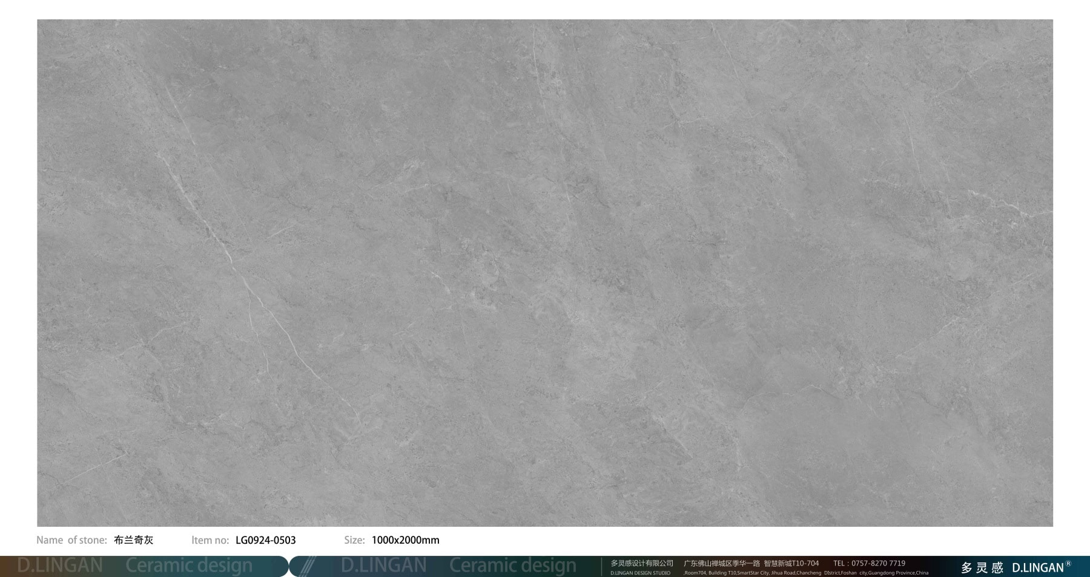Click the registered trademark symbol after D.LINGAN
Viewport: 1090px width, 577px height.
point(1068,564)
